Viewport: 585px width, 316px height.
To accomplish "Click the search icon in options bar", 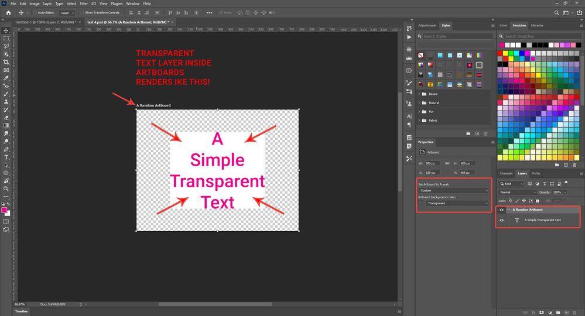I will coord(556,13).
